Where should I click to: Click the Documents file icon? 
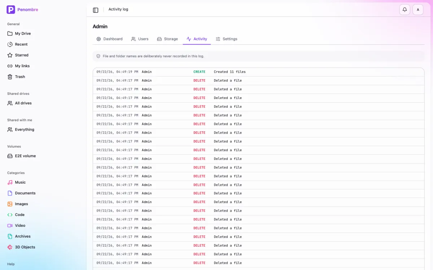click(x=10, y=193)
